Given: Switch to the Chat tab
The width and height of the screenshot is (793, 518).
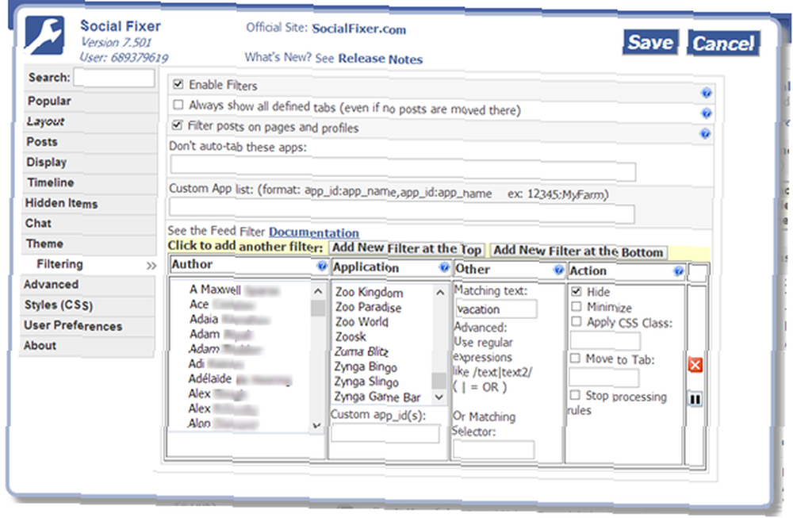Looking at the screenshot, I should (x=90, y=224).
